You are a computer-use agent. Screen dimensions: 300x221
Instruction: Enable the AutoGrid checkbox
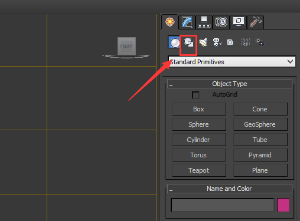point(195,95)
